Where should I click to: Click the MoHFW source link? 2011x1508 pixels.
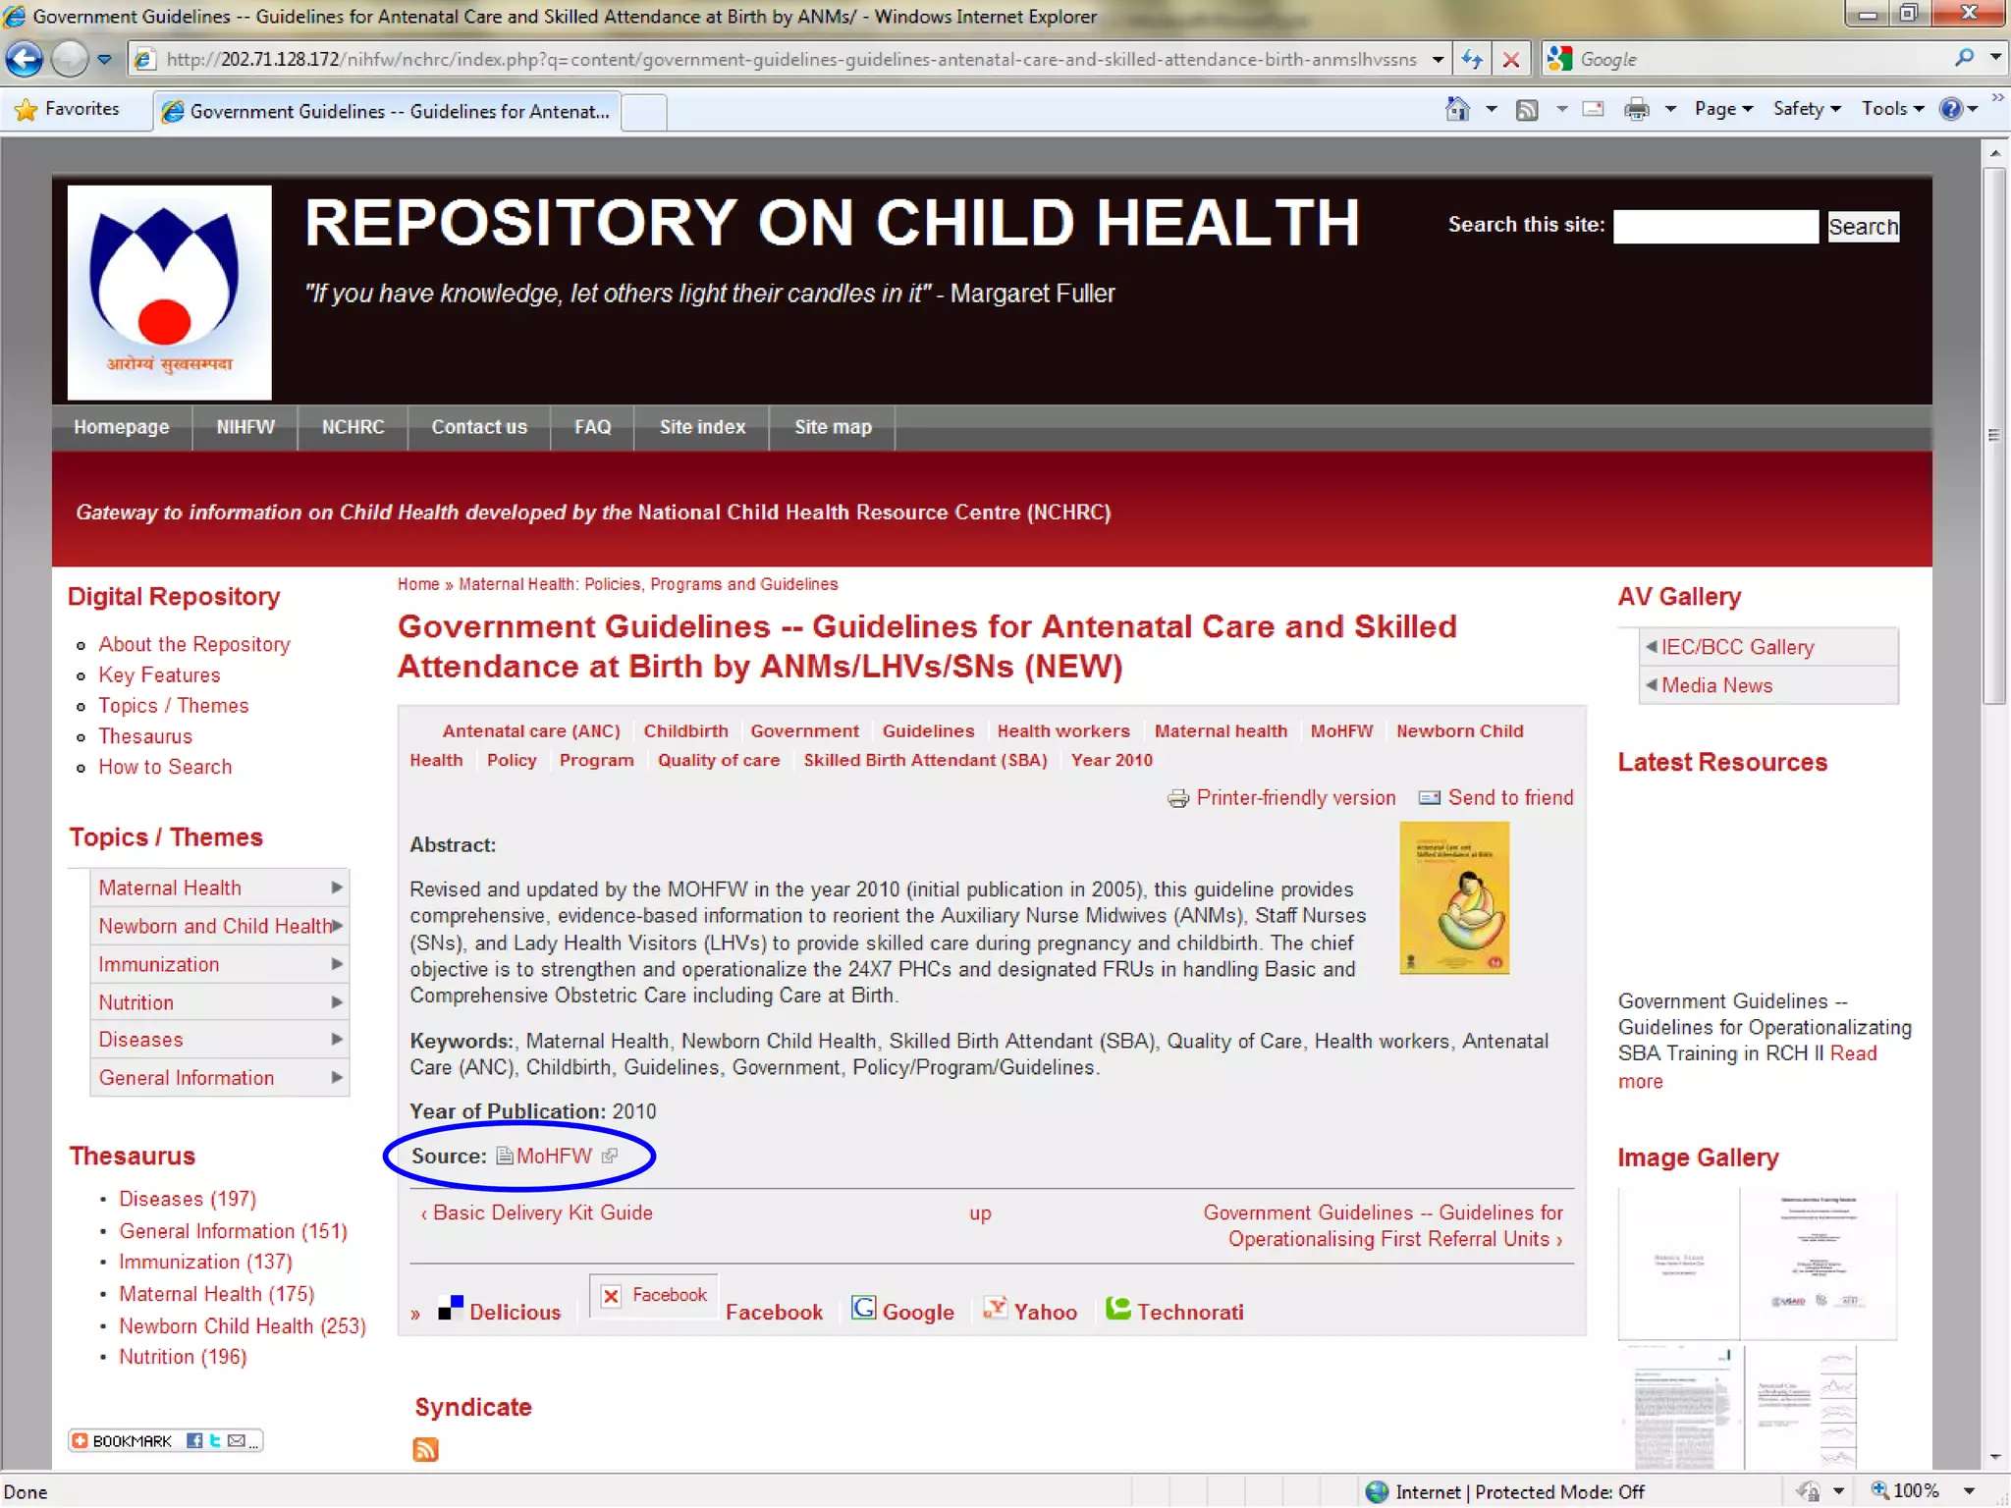tap(554, 1156)
